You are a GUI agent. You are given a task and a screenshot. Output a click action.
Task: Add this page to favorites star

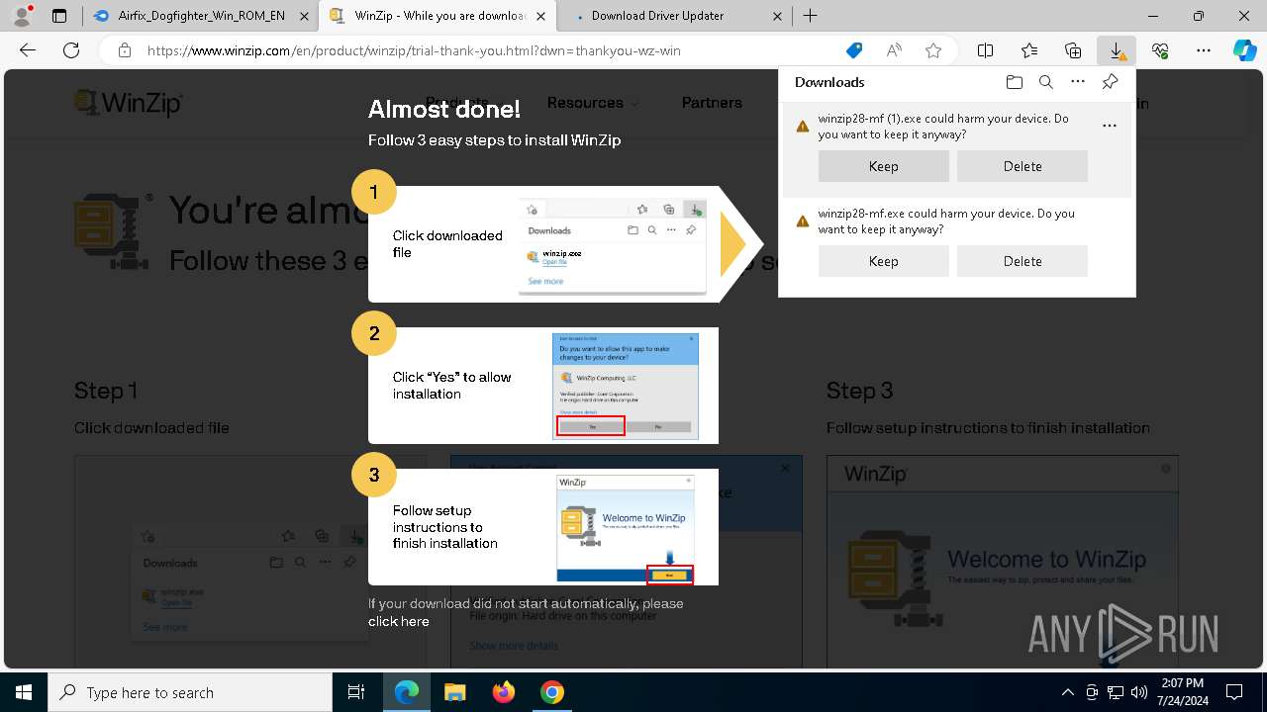pyautogui.click(x=932, y=50)
